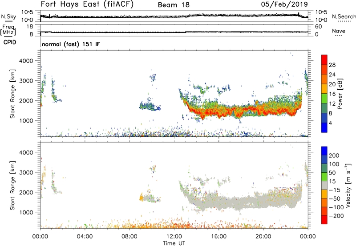Select the '04:00' time tick label
Image resolution: width=356 pixels, height=246 pixels.
pyautogui.click(x=85, y=237)
